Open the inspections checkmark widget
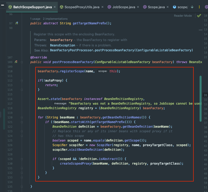Screen dimensions: 208x192 click(x=199, y=16)
